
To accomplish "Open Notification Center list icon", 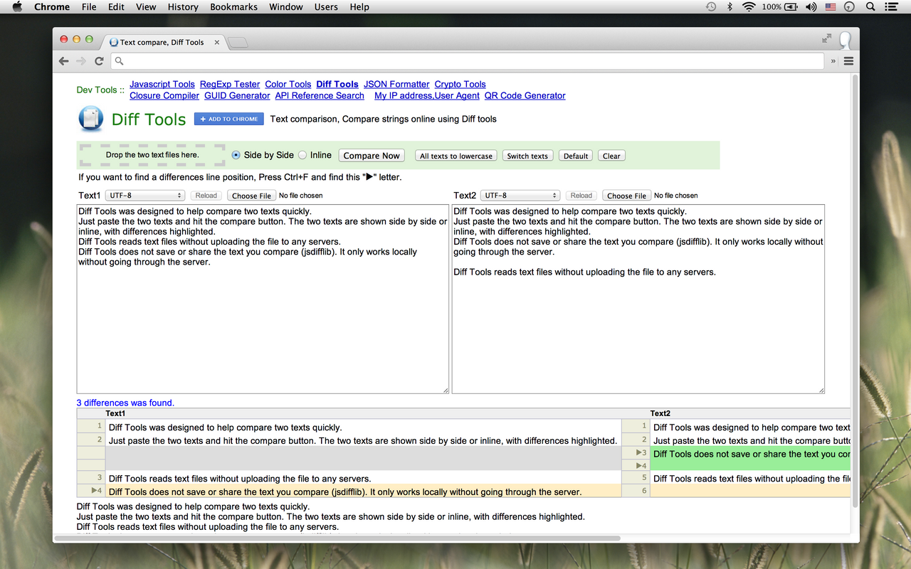I will pos(890,6).
